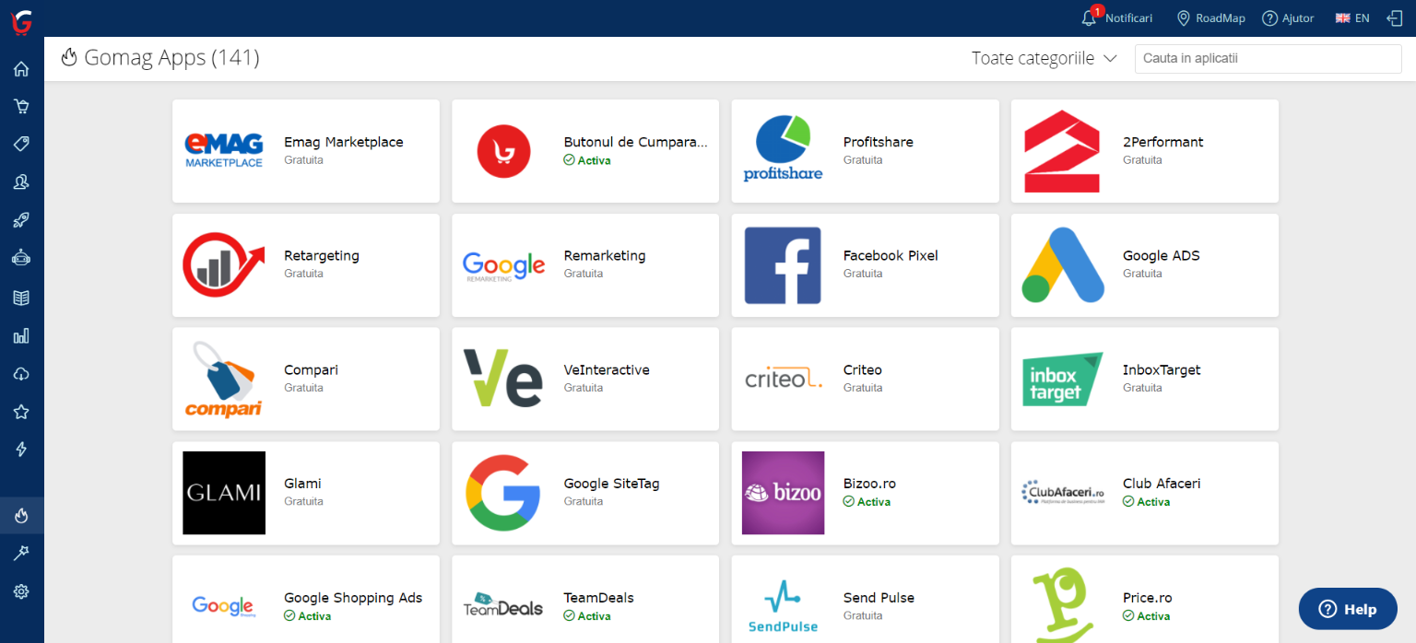This screenshot has height=643, width=1416.
Task: Click the Activa status under Price.ro
Action: [x=1146, y=616]
